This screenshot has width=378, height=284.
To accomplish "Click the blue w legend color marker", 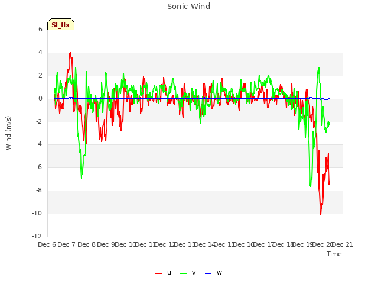I will (208, 273).
